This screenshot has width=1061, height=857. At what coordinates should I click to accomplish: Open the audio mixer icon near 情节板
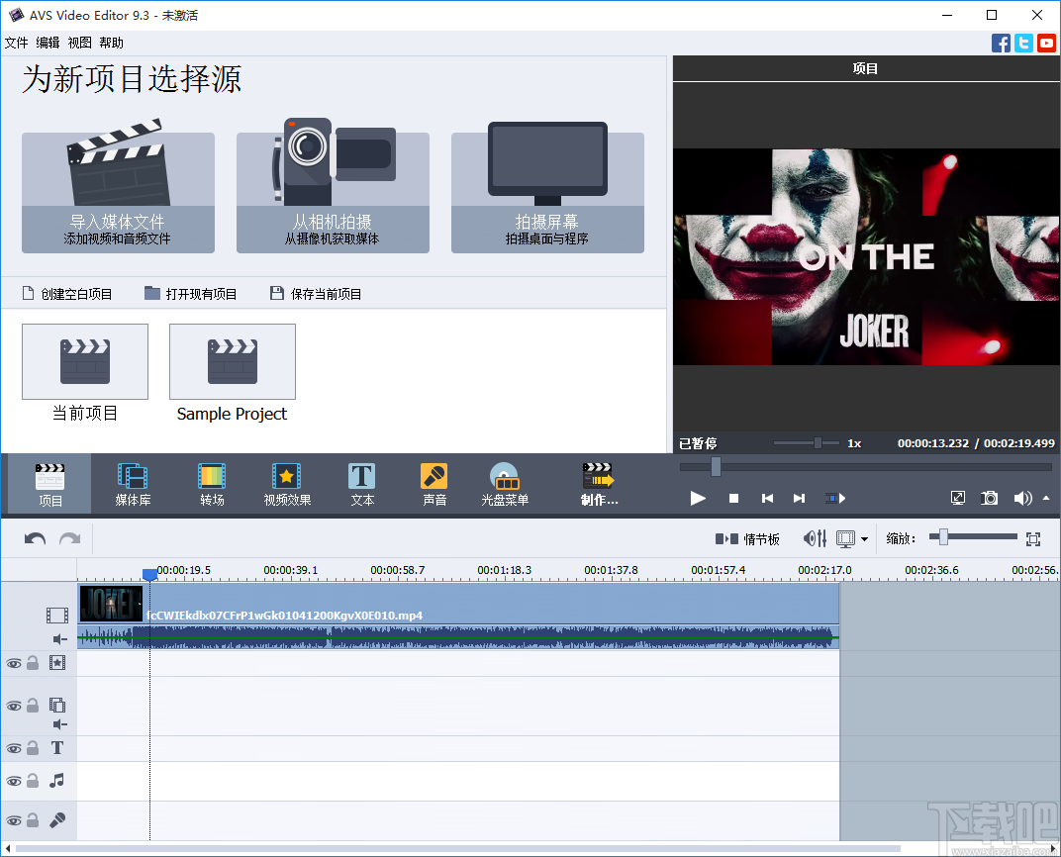pos(814,538)
